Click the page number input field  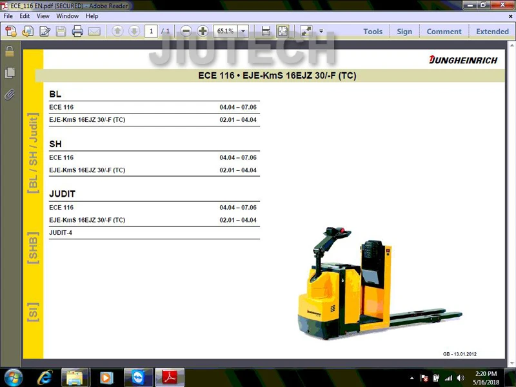click(151, 31)
